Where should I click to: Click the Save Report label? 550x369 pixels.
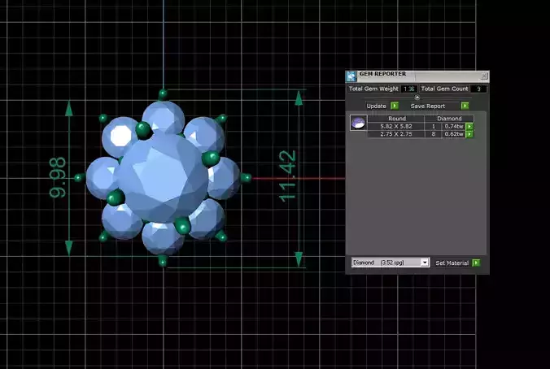(428, 106)
